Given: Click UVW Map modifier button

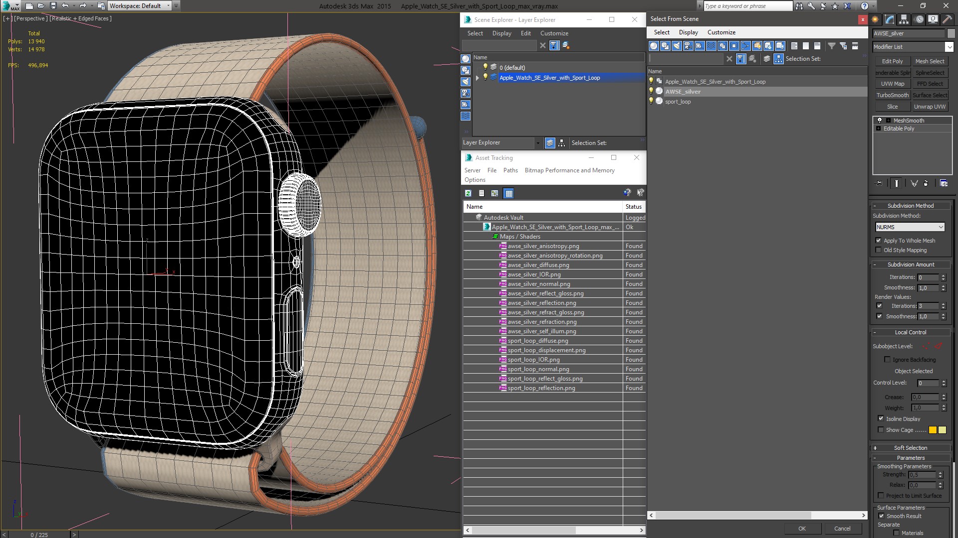Looking at the screenshot, I should (x=892, y=84).
